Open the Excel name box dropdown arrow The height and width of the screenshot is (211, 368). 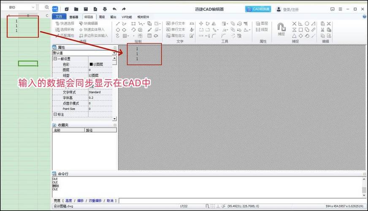point(33,7)
